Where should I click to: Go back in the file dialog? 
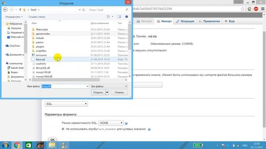click(x=5, y=10)
